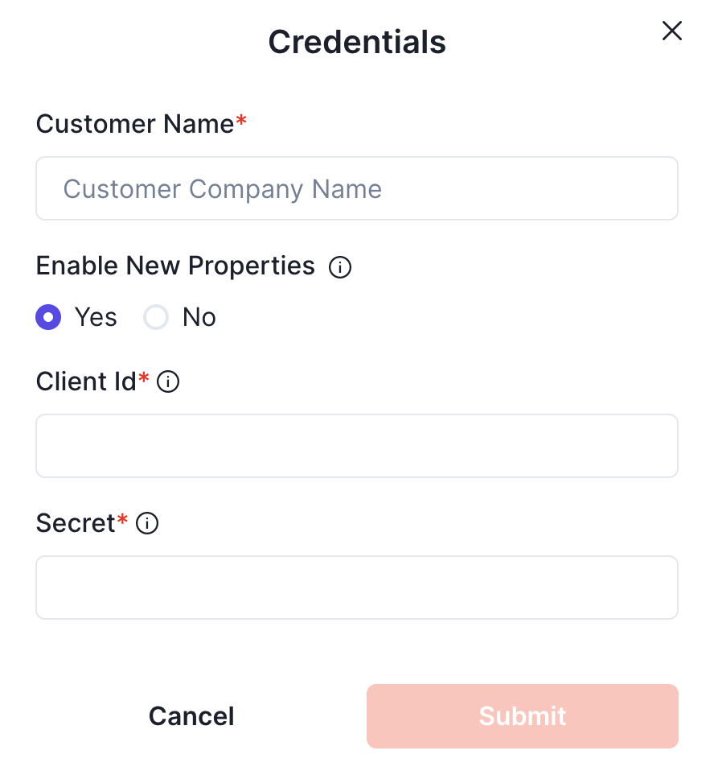The height and width of the screenshot is (771, 714).
Task: Close the Credentials dialog with the X
Action: click(671, 31)
